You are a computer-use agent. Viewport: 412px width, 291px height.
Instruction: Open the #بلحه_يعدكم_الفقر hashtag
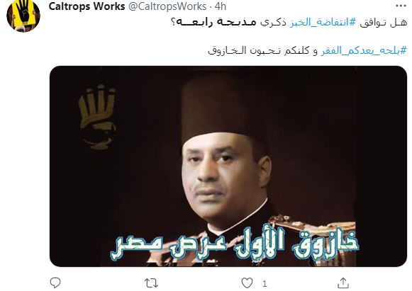(x=364, y=50)
